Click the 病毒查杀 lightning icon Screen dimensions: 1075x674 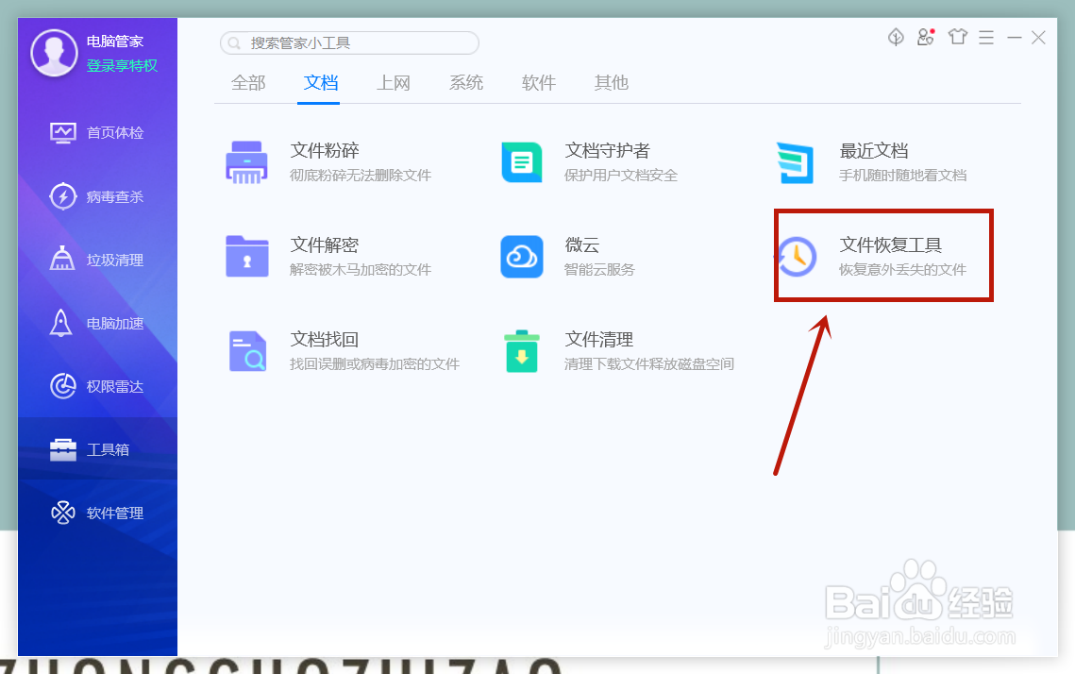pyautogui.click(x=63, y=196)
